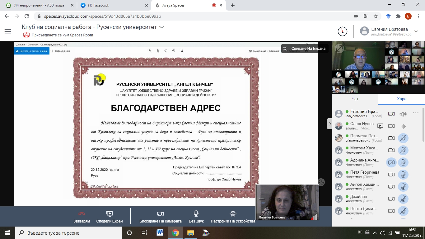Viewport: 425px width, 239px height.
Task: Collapse the side panel with arrow handle
Action: [x=329, y=124]
